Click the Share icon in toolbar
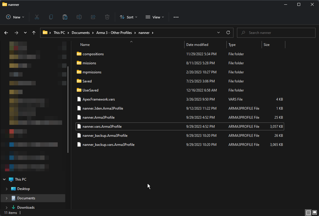Image resolution: width=319 pixels, height=216 pixels. tap(93, 17)
